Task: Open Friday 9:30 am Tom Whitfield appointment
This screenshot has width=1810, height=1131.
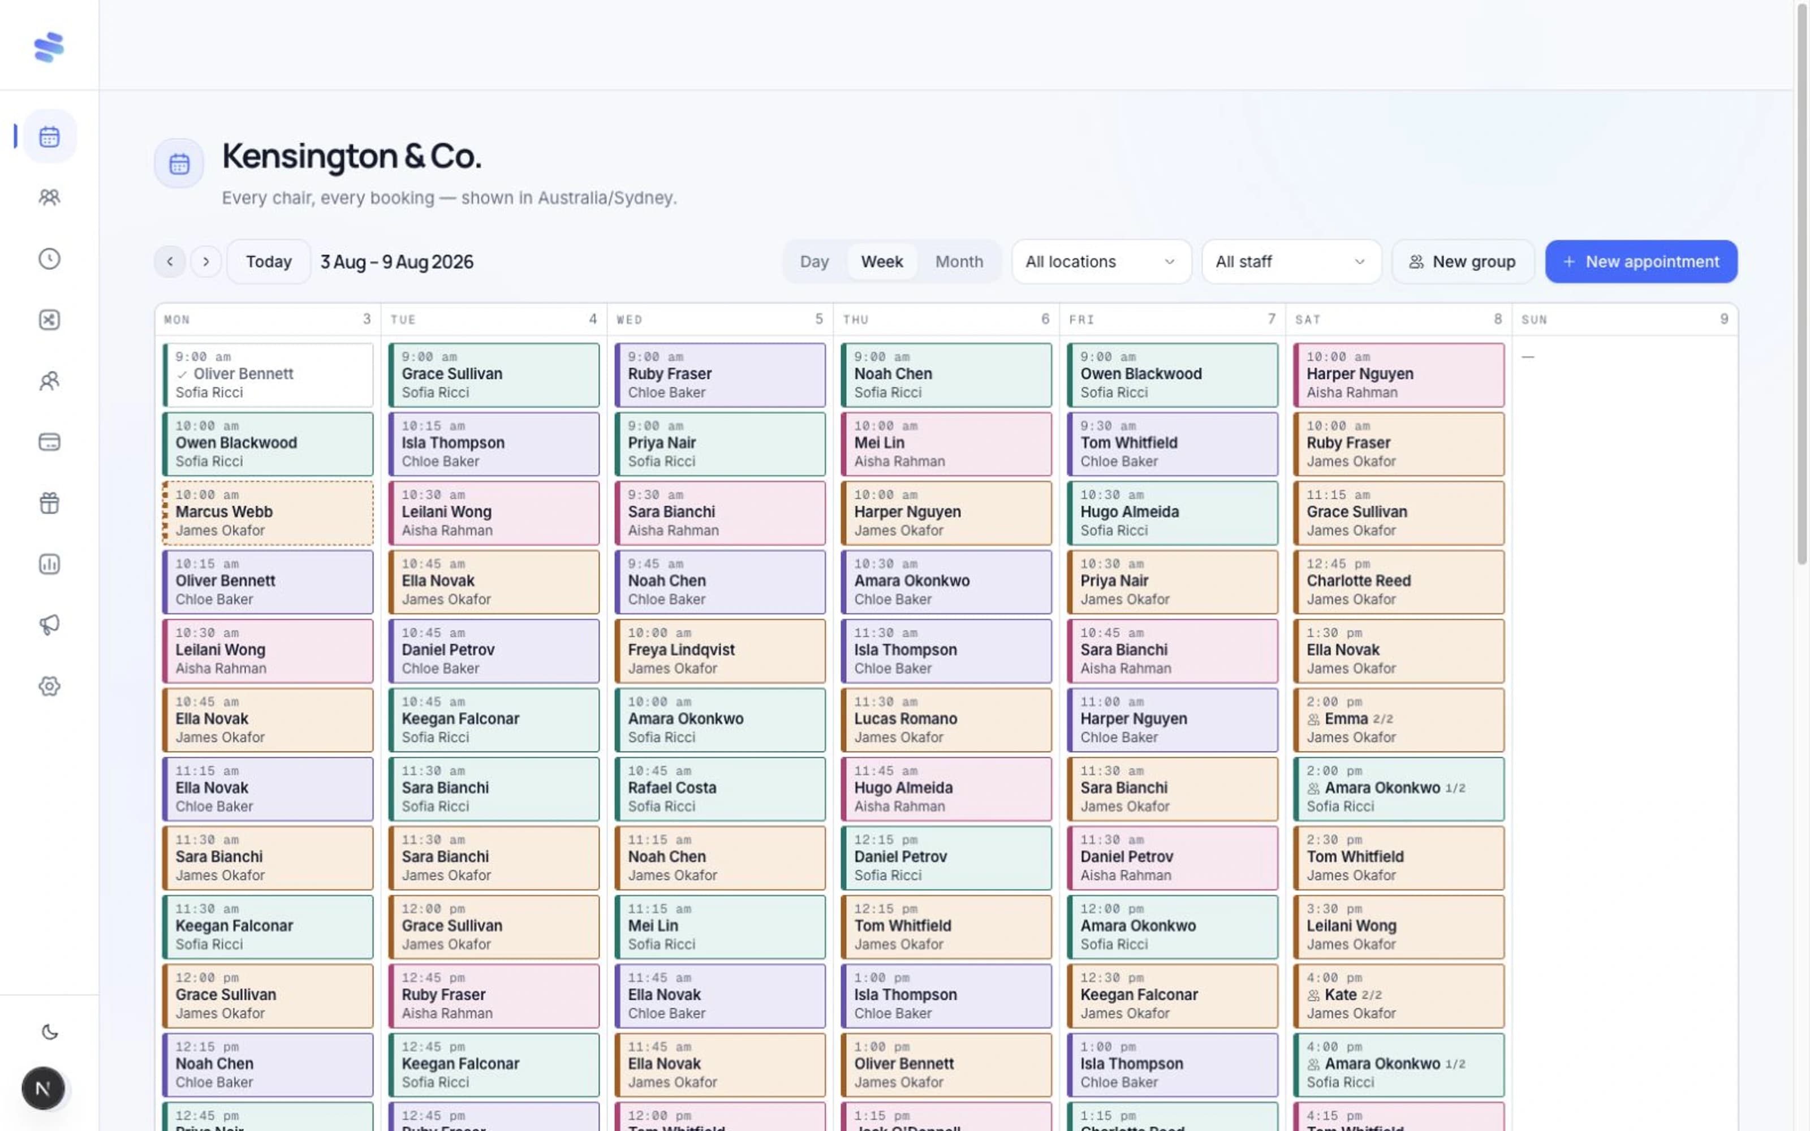Action: [x=1172, y=444]
